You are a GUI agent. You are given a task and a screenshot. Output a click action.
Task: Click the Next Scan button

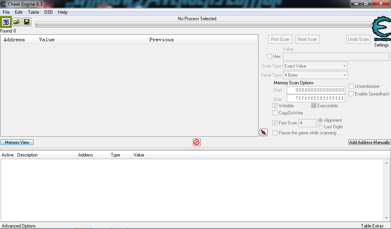pyautogui.click(x=307, y=39)
